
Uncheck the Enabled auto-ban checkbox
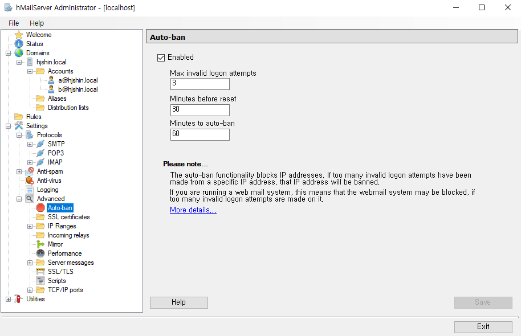[161, 58]
